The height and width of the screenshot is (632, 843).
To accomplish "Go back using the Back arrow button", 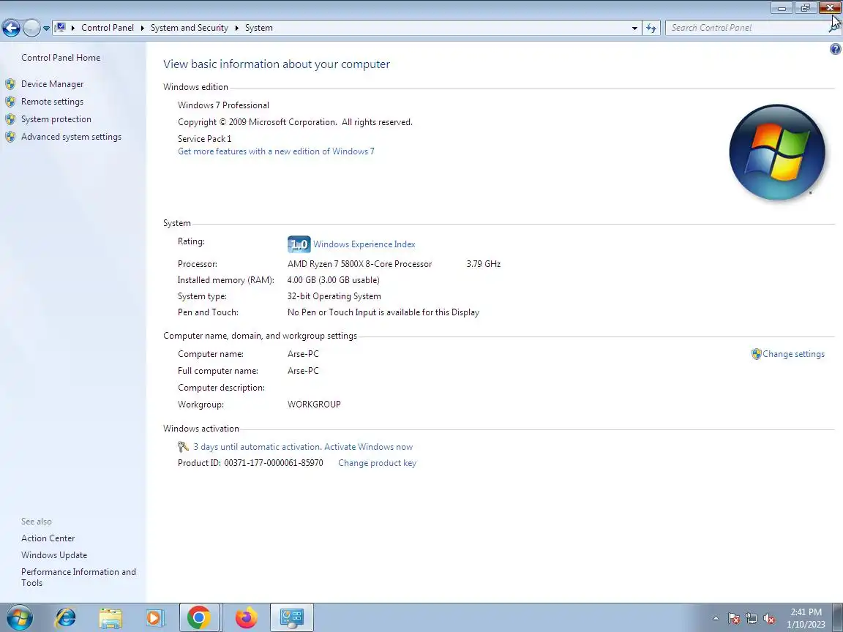I will point(11,28).
